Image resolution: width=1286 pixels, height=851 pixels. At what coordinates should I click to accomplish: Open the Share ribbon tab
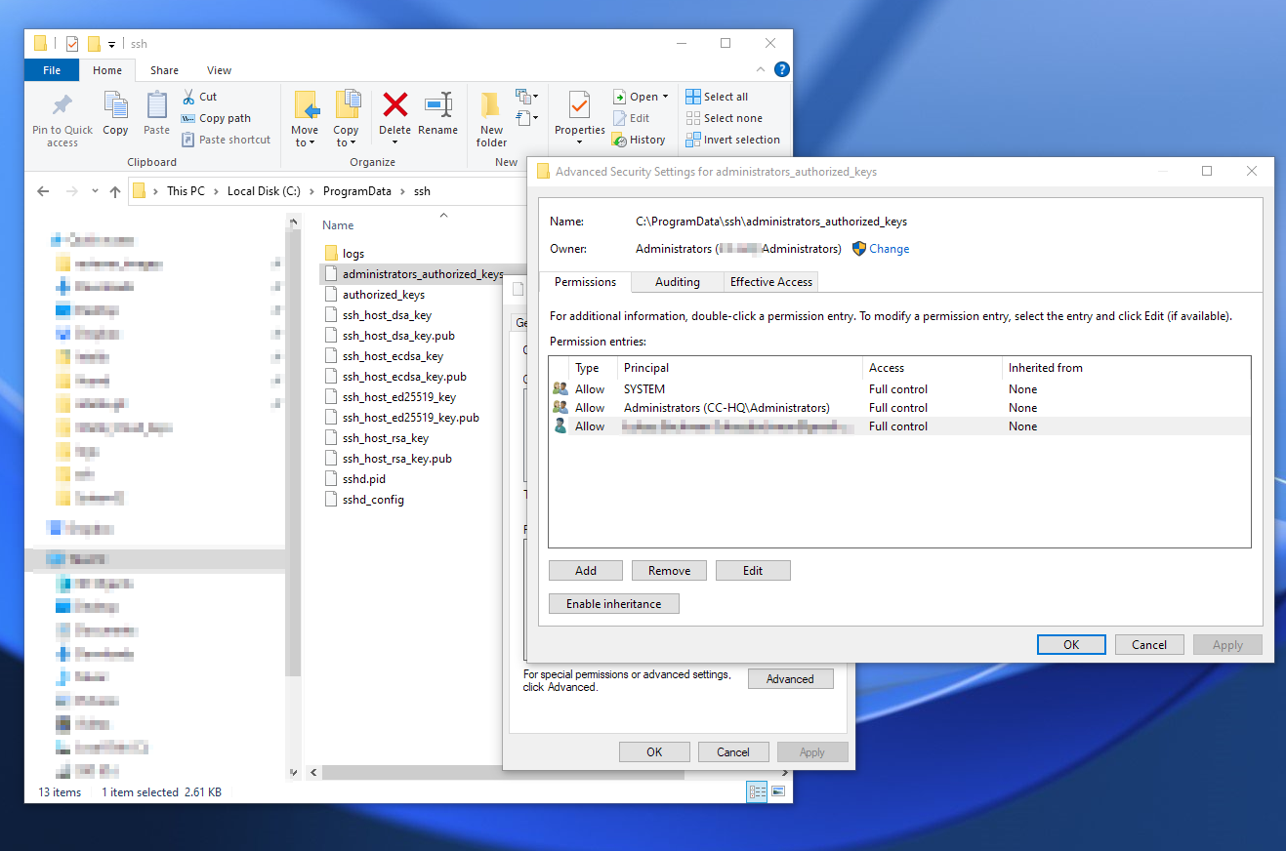click(x=163, y=69)
